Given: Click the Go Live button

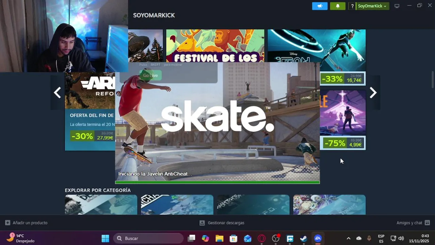Looking at the screenshot, I should tap(150, 75).
